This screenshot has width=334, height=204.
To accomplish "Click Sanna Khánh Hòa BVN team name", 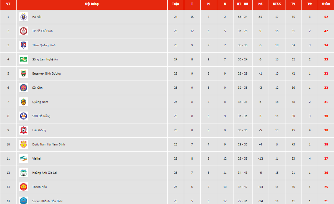I will coord(47,201).
